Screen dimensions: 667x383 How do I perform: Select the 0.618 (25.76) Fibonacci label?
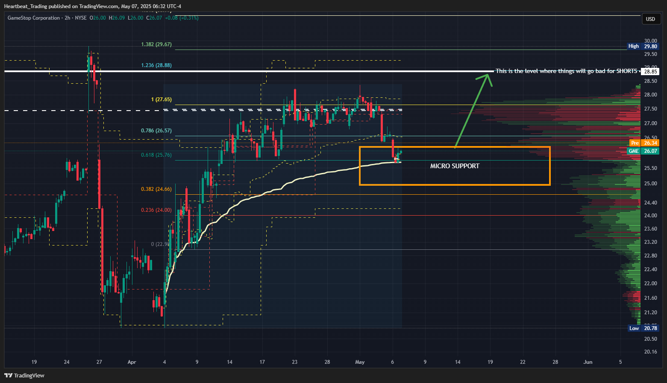[x=156, y=155]
